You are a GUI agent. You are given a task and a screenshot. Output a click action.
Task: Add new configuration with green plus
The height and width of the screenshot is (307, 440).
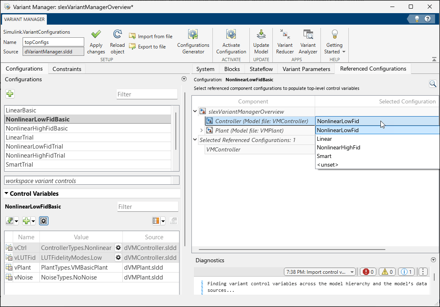click(10, 94)
